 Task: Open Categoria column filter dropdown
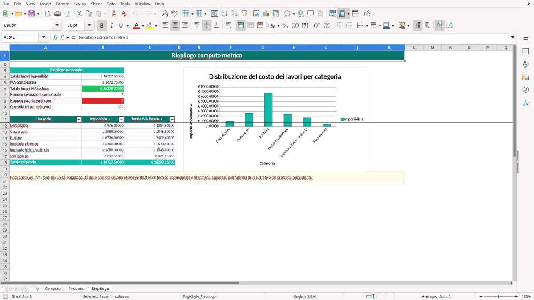pyautogui.click(x=79, y=119)
